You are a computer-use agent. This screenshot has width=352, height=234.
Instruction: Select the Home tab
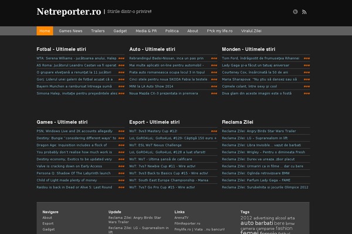pos(45,31)
